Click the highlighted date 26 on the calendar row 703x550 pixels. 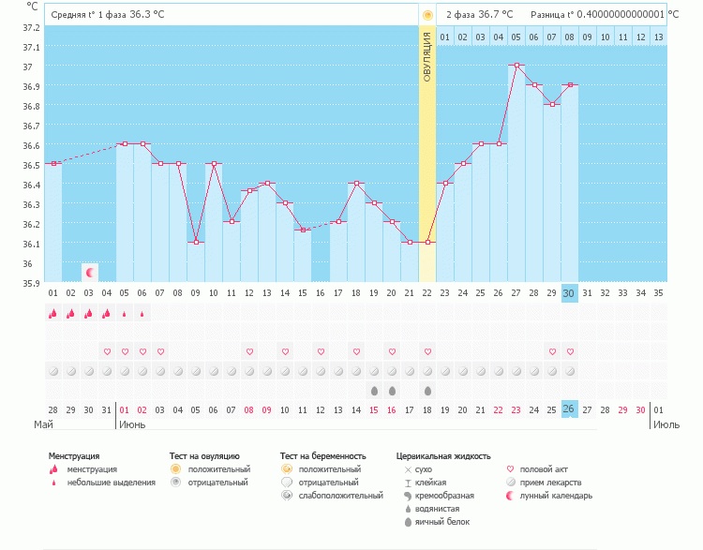click(569, 409)
